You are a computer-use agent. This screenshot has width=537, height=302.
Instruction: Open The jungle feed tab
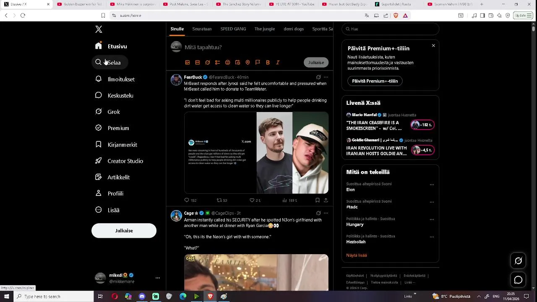[x=265, y=29]
